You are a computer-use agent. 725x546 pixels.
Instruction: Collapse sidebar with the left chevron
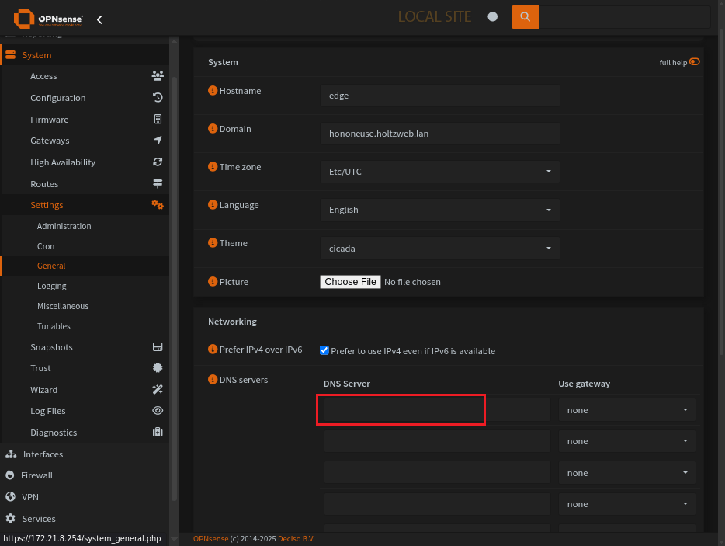(99, 19)
